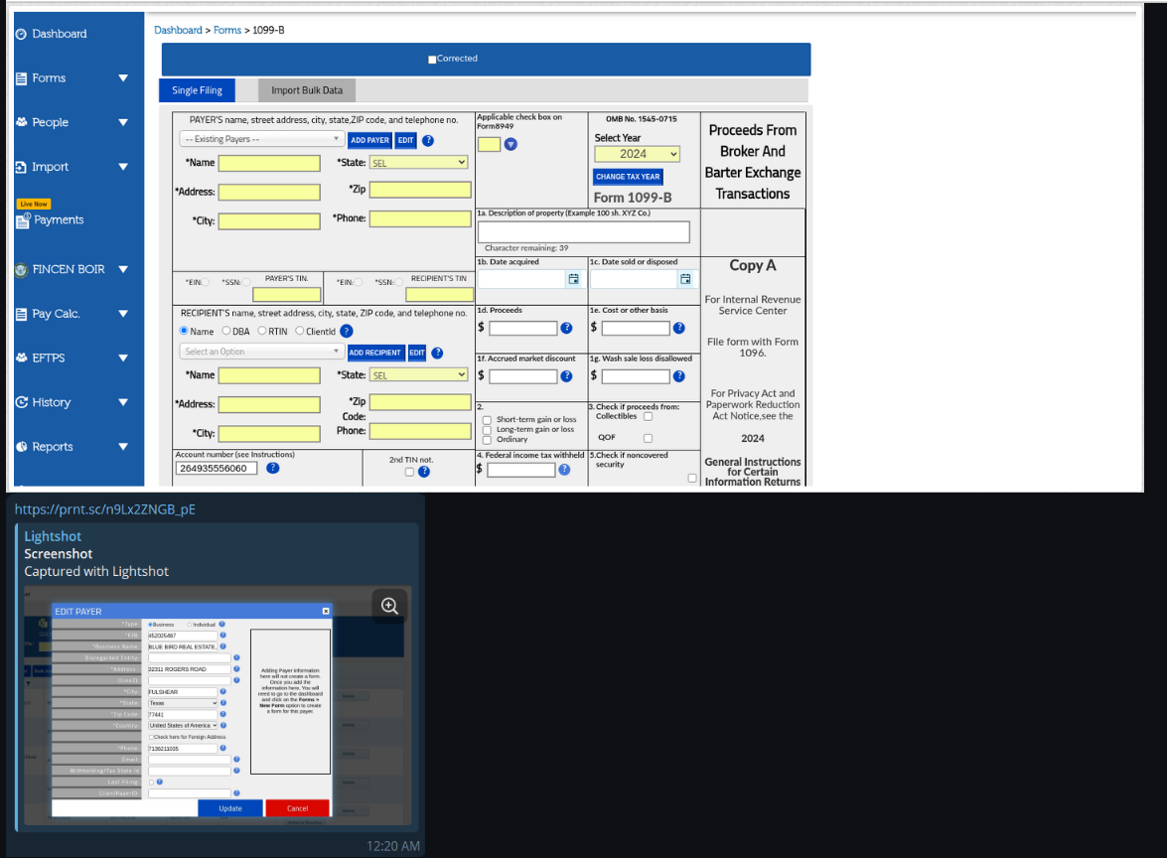This screenshot has width=1167, height=858.
Task: Click the calendar icon for Date acquired
Action: point(573,279)
